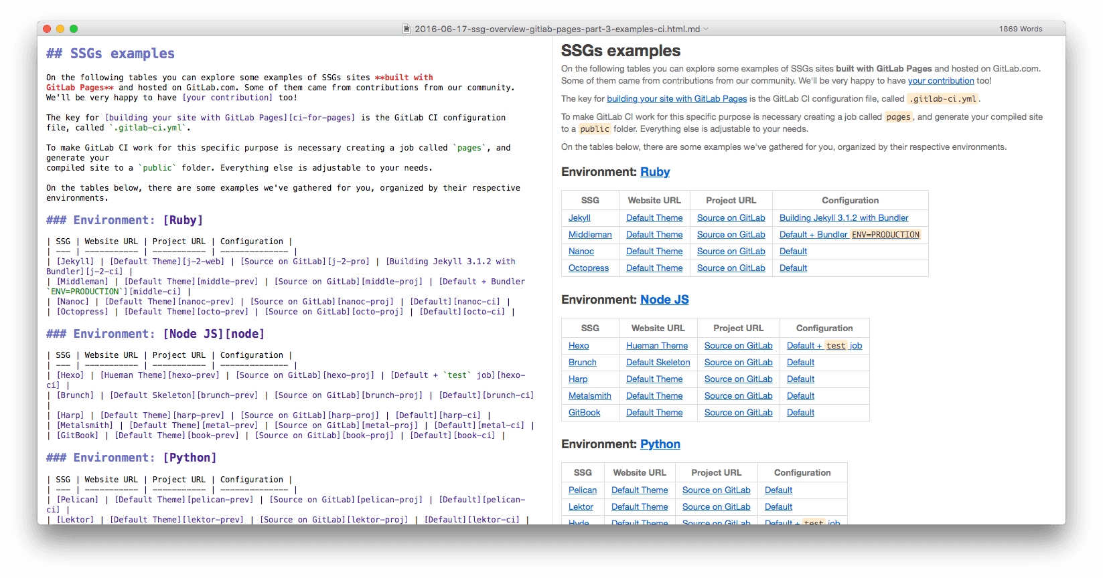1103x578 pixels.
Task: Open the Nanoc SSG link
Action: (581, 251)
